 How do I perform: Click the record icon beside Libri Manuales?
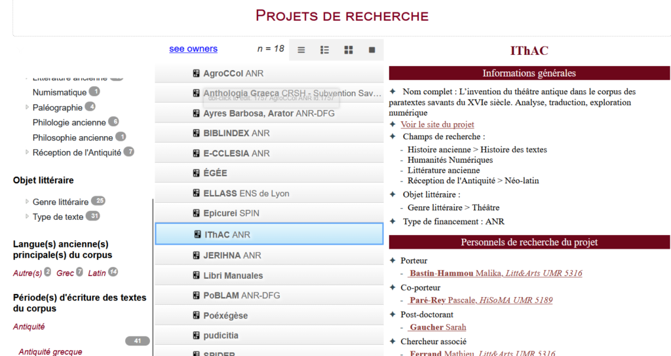[196, 276]
